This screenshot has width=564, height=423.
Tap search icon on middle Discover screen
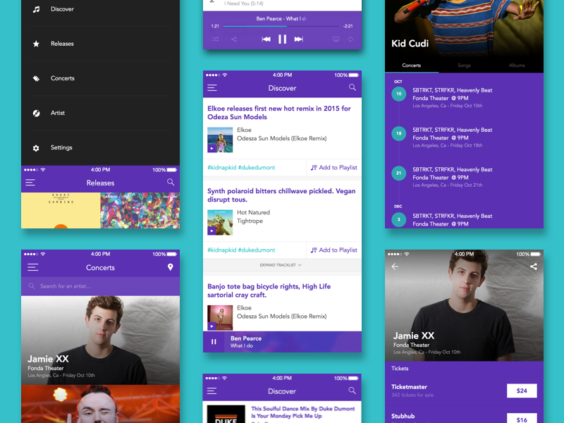(352, 87)
